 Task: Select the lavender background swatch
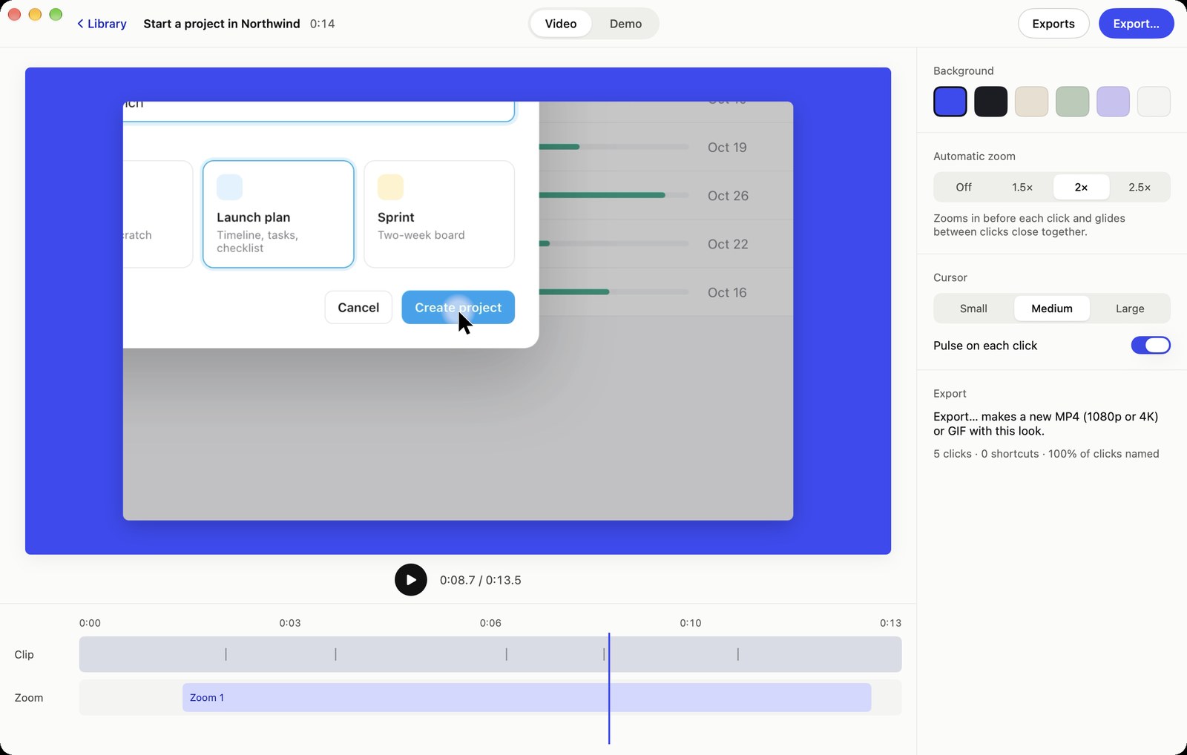tap(1113, 102)
